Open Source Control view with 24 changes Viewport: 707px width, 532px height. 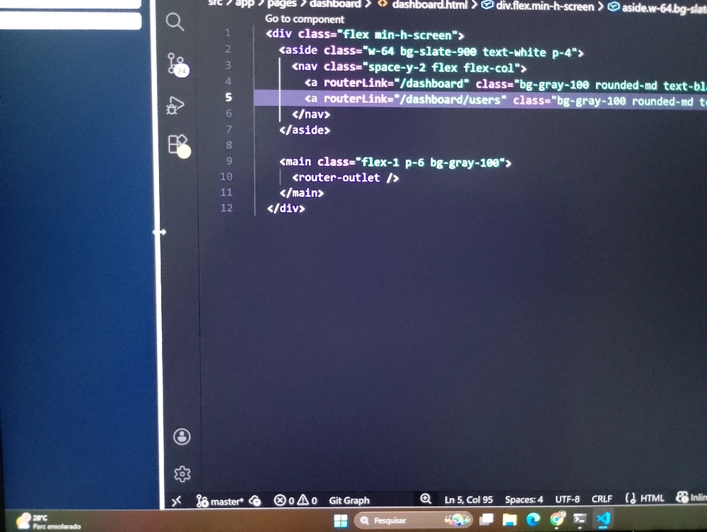coord(176,64)
